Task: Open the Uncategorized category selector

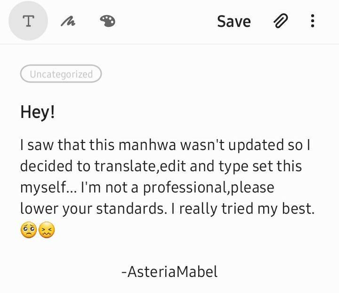Action: pos(61,74)
